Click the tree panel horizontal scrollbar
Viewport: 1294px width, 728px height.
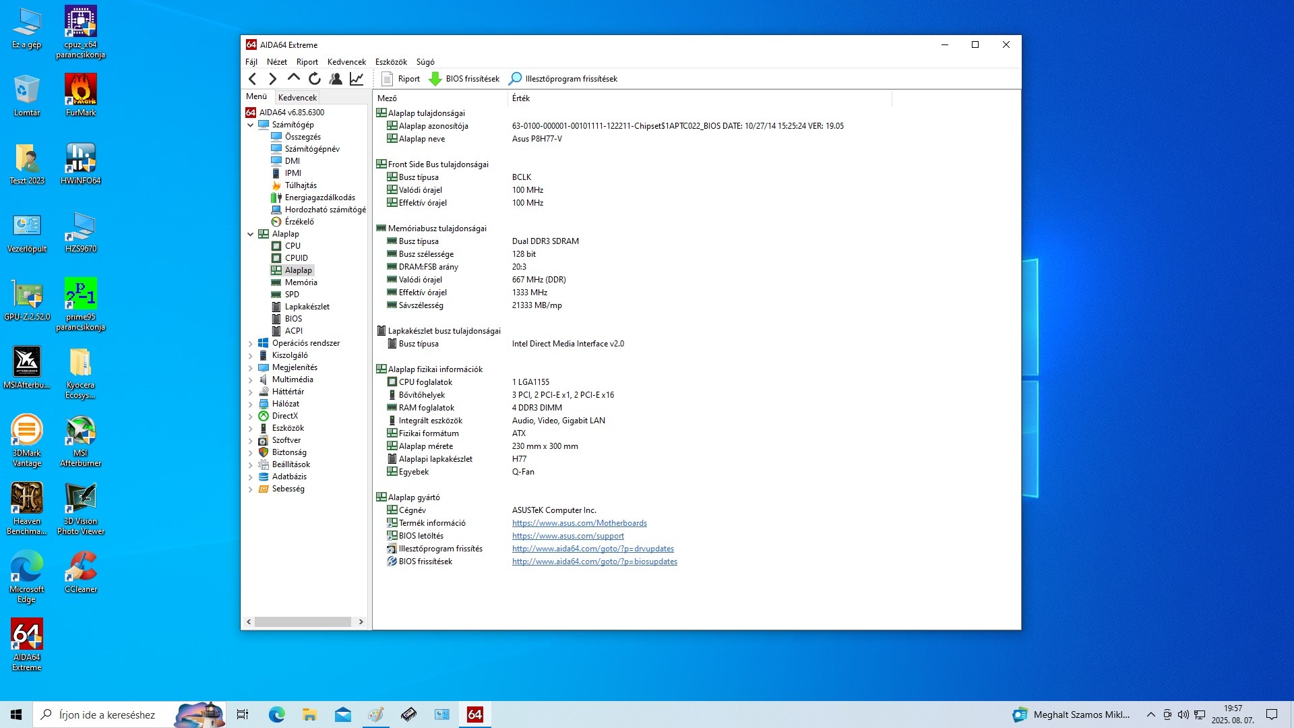[303, 621]
